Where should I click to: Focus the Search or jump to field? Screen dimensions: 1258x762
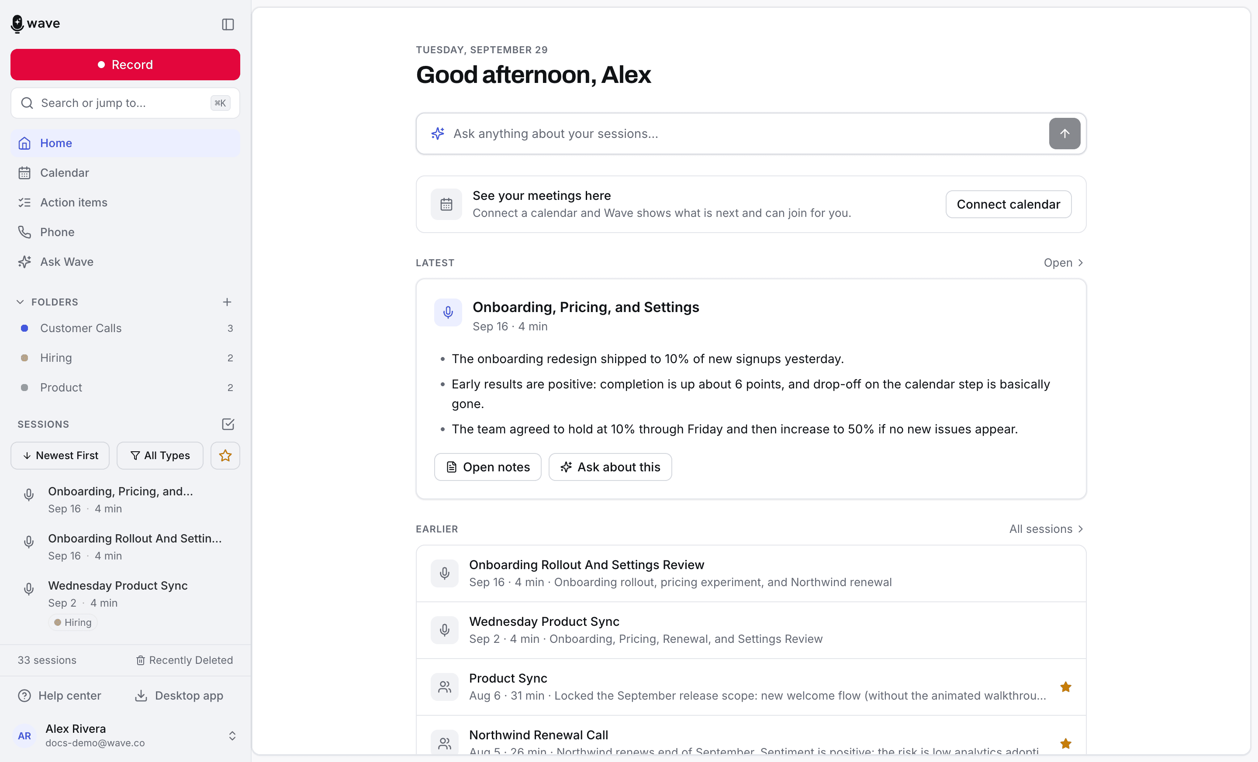click(125, 103)
